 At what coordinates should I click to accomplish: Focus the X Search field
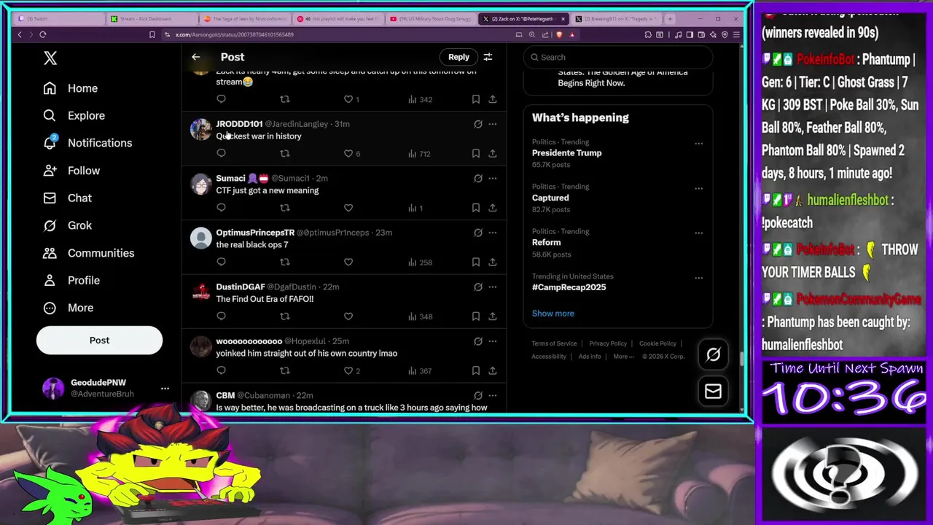(x=618, y=57)
